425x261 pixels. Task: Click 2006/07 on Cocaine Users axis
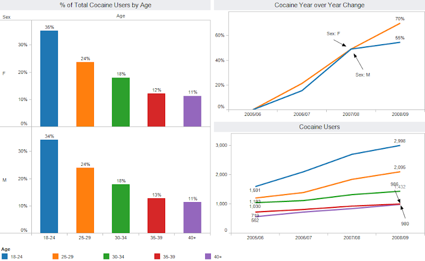coord(303,238)
